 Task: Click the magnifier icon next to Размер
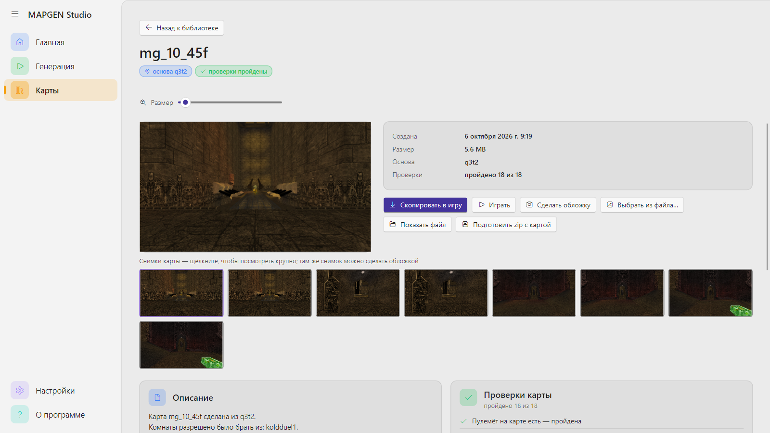[143, 102]
